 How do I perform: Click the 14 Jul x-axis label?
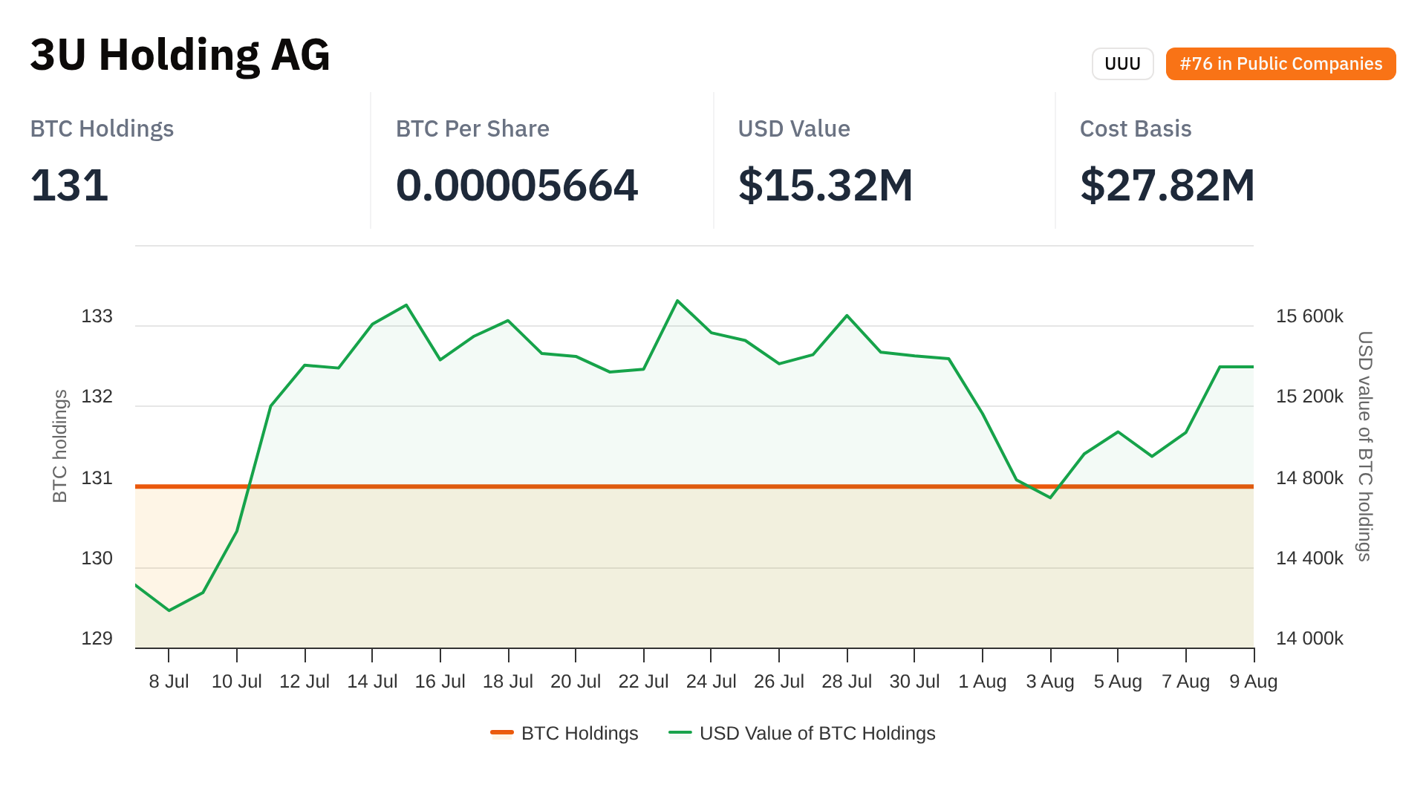[x=372, y=681]
